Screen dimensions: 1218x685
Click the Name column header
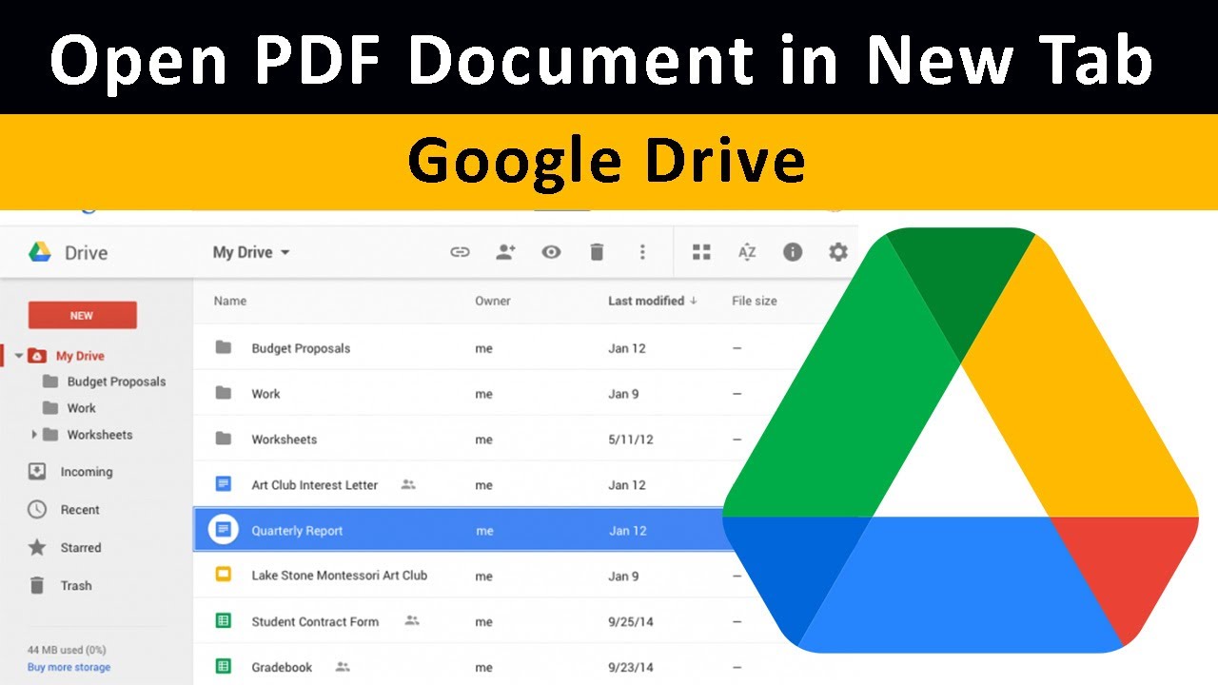coord(230,301)
